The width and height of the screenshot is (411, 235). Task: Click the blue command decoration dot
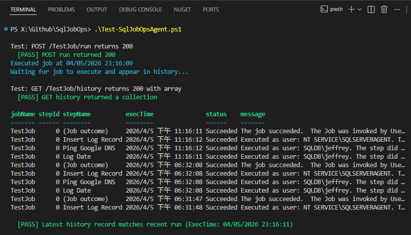click(x=5, y=29)
